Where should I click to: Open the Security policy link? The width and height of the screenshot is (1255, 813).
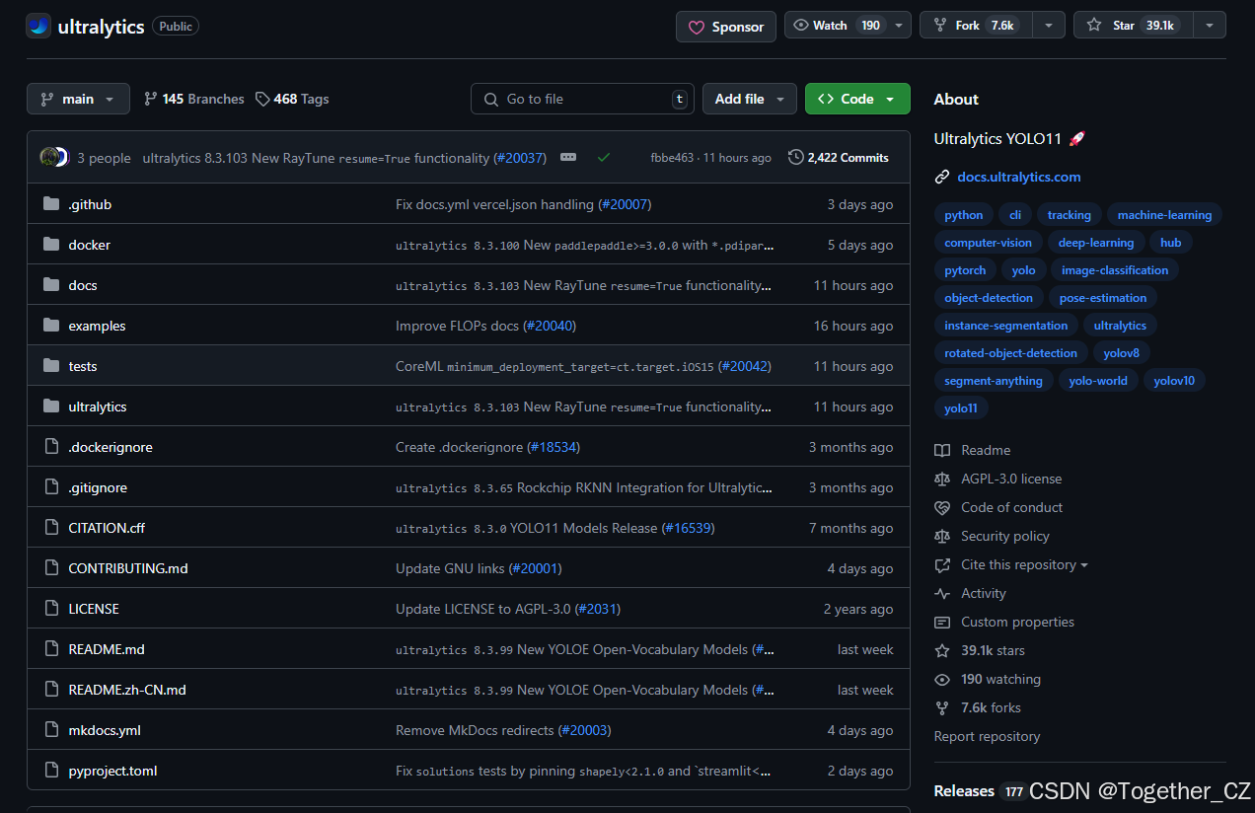pos(992,536)
